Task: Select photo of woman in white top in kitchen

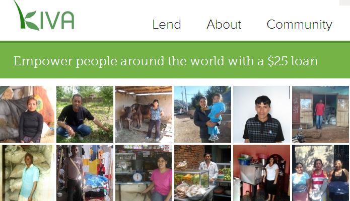Action: 261,173
